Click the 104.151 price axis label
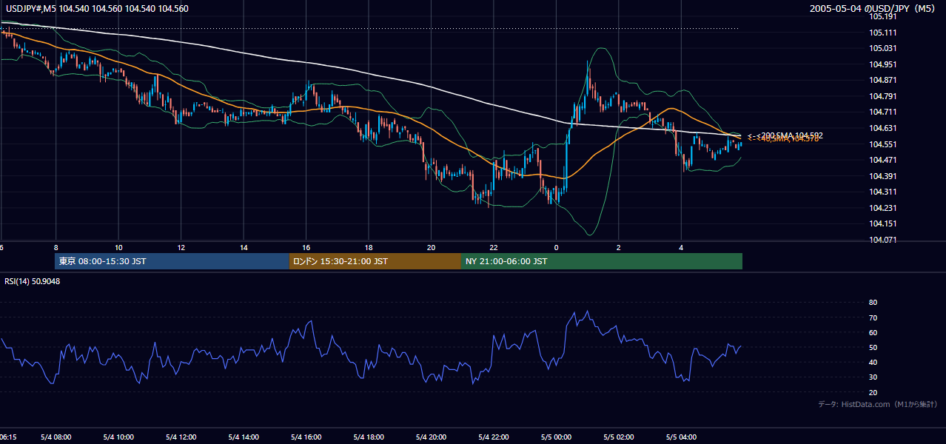946x444 pixels. click(882, 223)
